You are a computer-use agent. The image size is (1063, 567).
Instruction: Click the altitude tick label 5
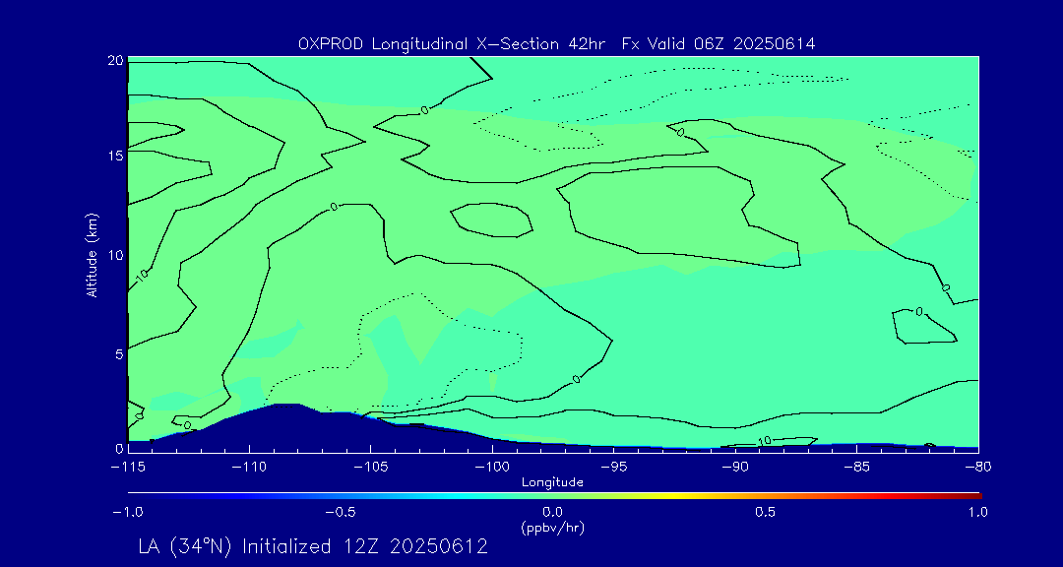[x=119, y=353]
